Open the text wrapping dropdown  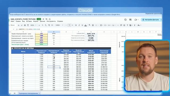[109, 25]
